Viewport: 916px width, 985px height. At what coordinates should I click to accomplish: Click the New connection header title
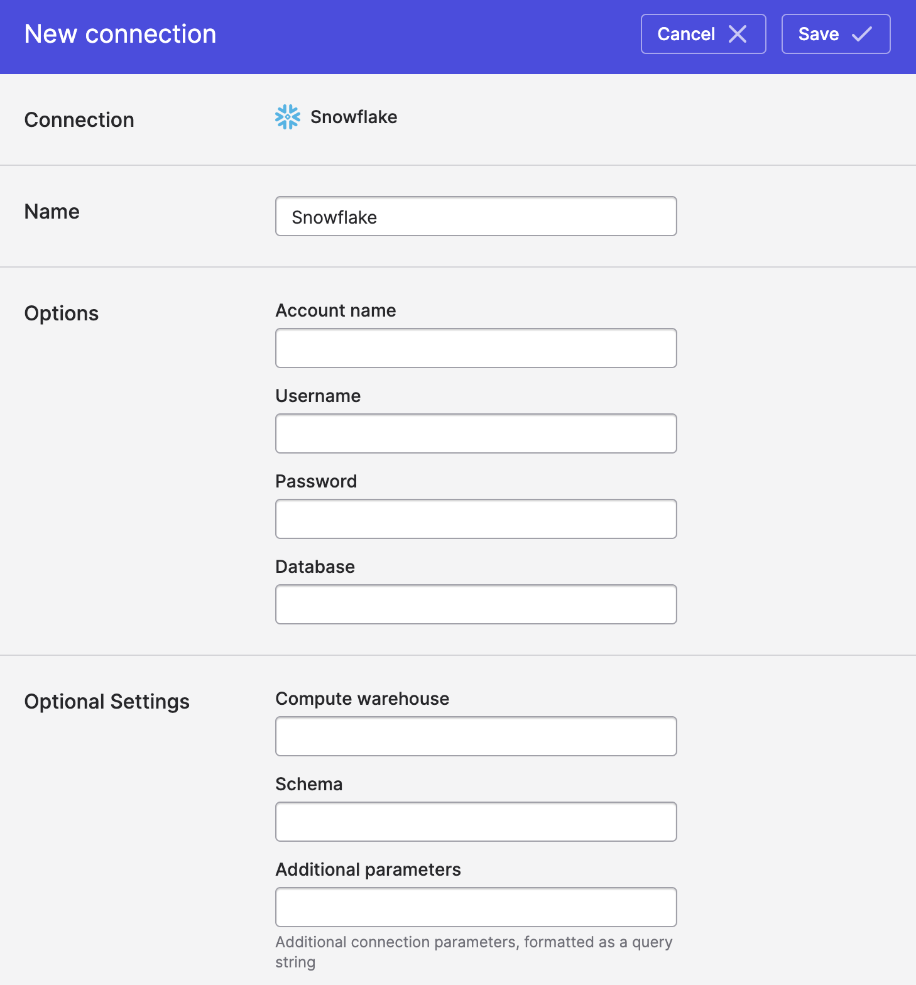pyautogui.click(x=120, y=34)
